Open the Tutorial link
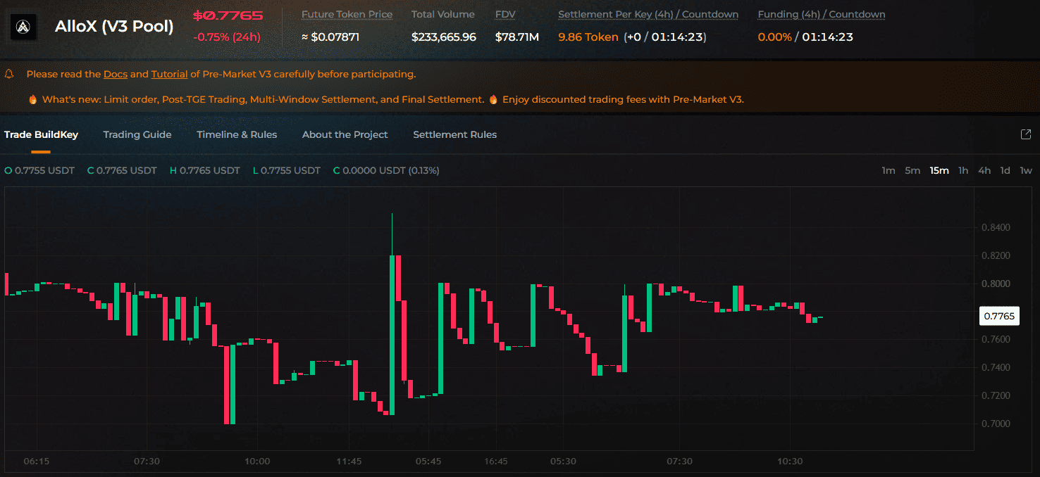1040x477 pixels. click(x=169, y=74)
